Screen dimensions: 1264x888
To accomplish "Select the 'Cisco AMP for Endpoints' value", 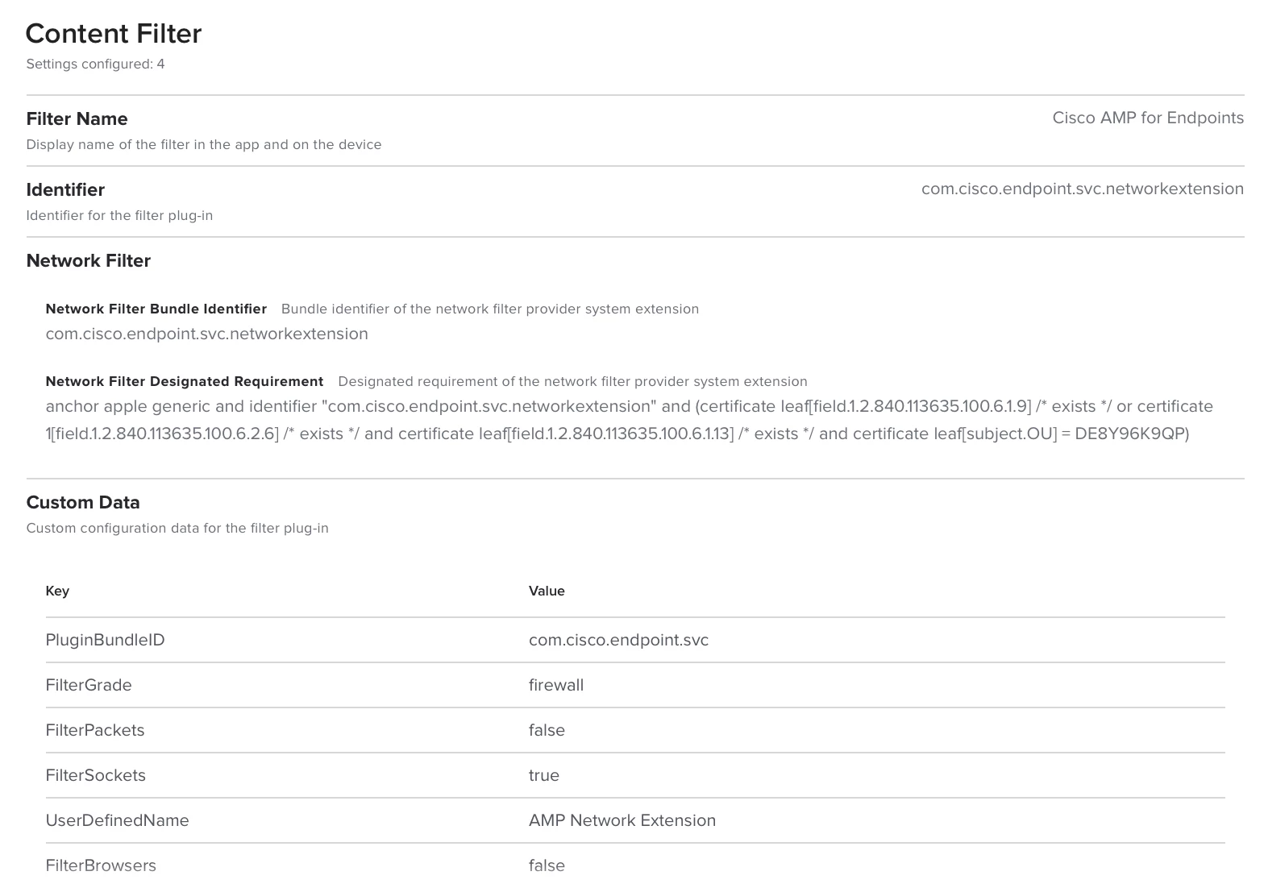I will click(1148, 118).
